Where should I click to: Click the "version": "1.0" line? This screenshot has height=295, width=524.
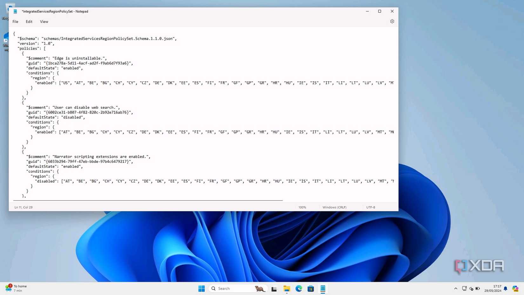pos(36,44)
